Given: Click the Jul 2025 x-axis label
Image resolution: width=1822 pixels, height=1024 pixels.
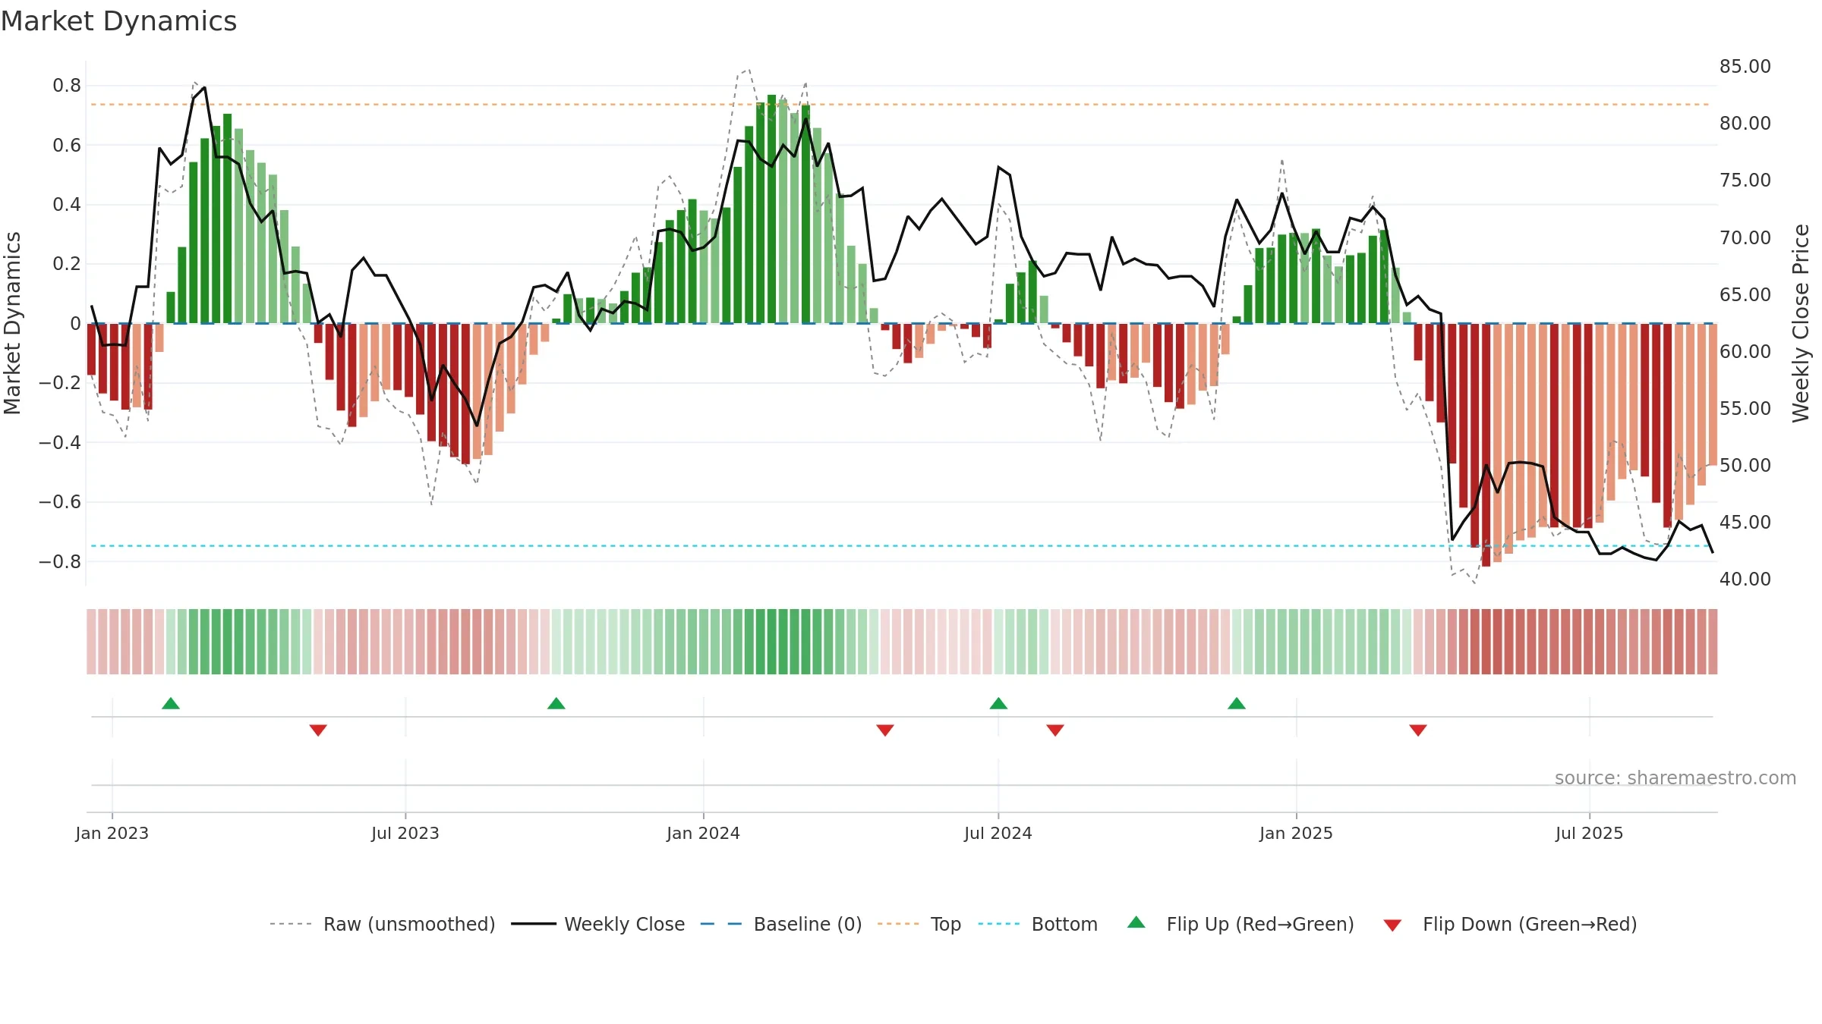Looking at the screenshot, I should [x=1590, y=834].
